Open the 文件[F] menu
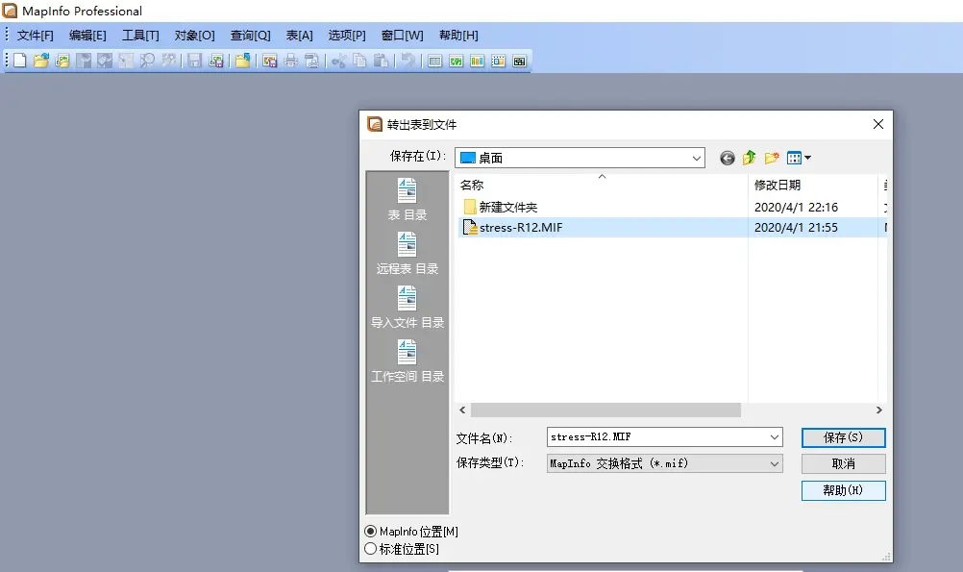 [x=35, y=35]
